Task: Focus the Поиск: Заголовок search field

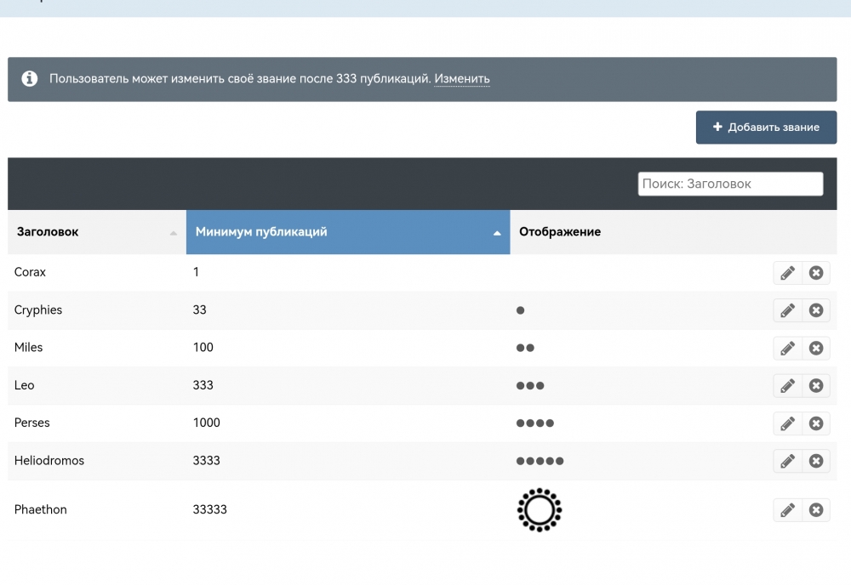Action: tap(730, 184)
